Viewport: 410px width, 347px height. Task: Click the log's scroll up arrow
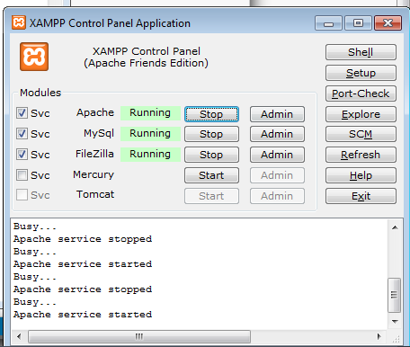click(x=395, y=227)
